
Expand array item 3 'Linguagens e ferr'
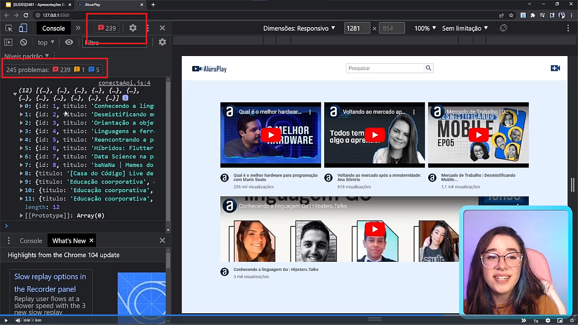point(21,131)
